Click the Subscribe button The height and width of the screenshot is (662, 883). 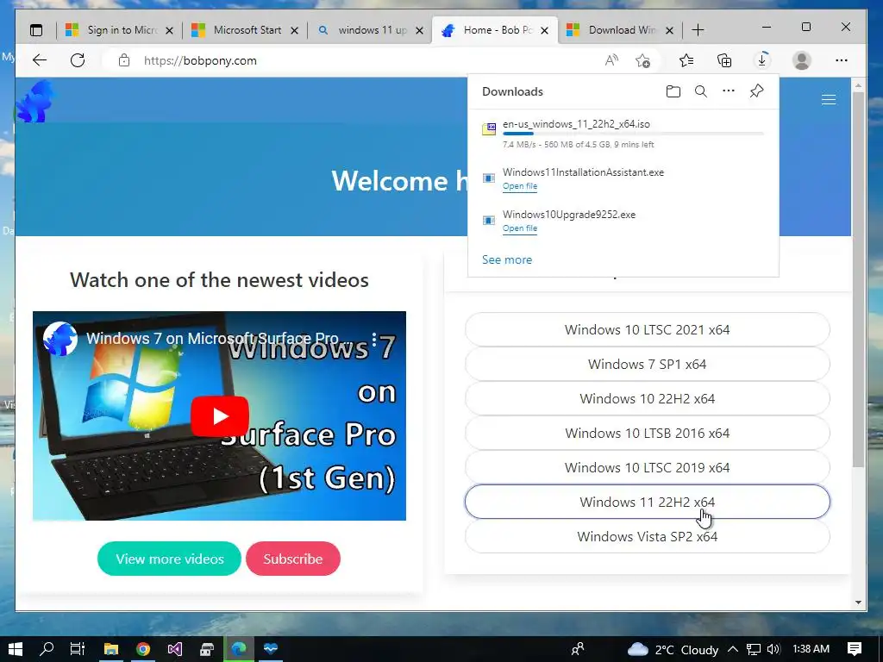tap(293, 559)
